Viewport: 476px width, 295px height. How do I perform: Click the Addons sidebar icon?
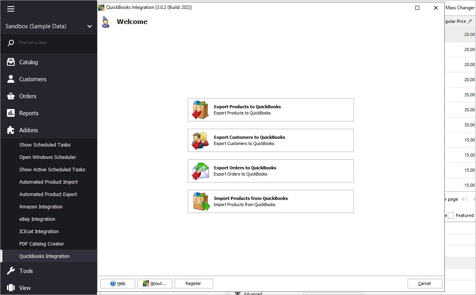click(x=10, y=130)
